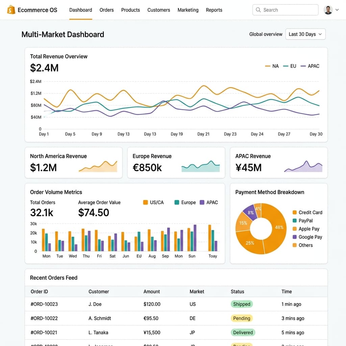Open the user profile avatar
346x346 pixels.
pyautogui.click(x=328, y=10)
